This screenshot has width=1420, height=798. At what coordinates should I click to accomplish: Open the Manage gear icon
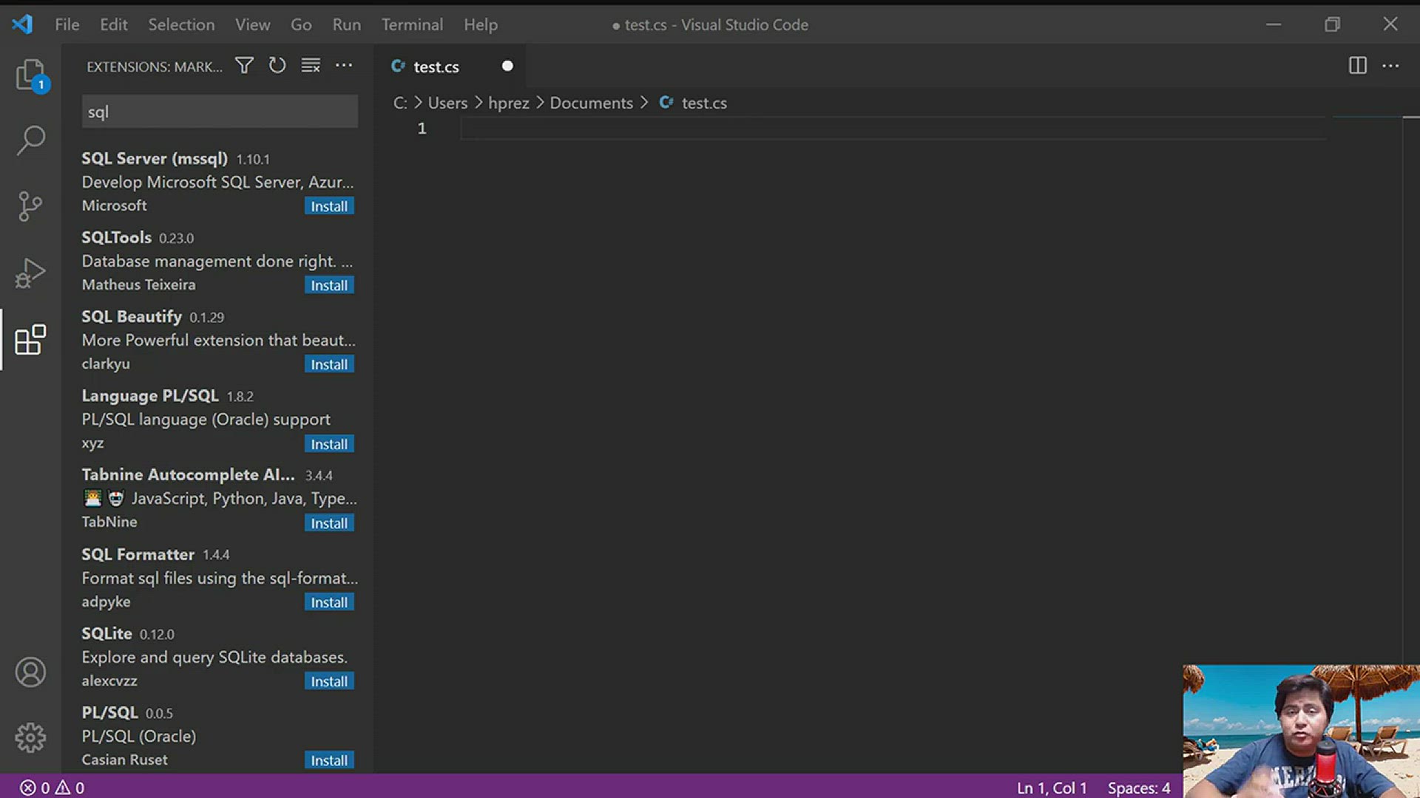pyautogui.click(x=30, y=737)
